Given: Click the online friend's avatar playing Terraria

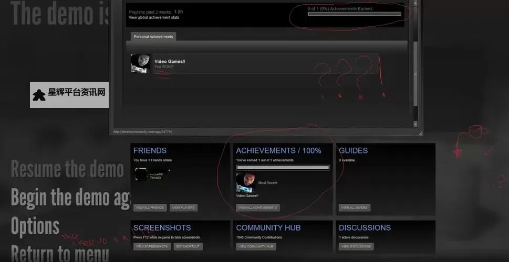Looking at the screenshot, I should (x=140, y=174).
